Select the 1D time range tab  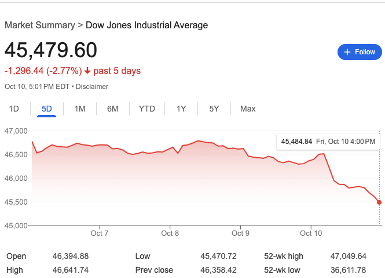[x=14, y=109]
